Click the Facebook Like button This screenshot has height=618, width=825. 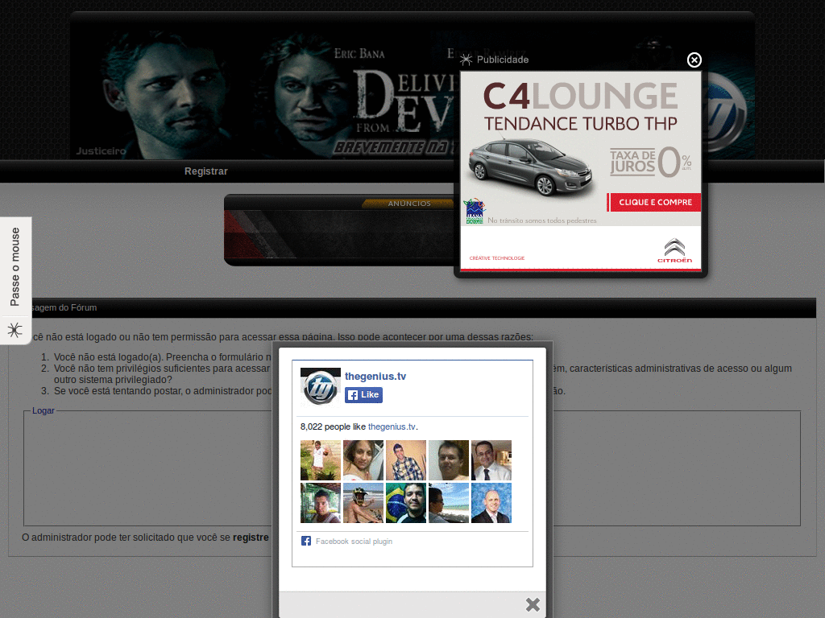pyautogui.click(x=363, y=394)
